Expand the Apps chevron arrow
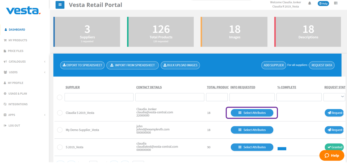 coord(45,115)
